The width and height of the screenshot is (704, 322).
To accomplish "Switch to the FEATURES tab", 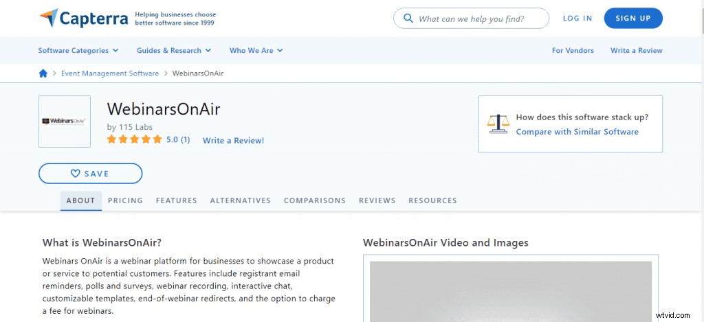I will [x=177, y=200].
